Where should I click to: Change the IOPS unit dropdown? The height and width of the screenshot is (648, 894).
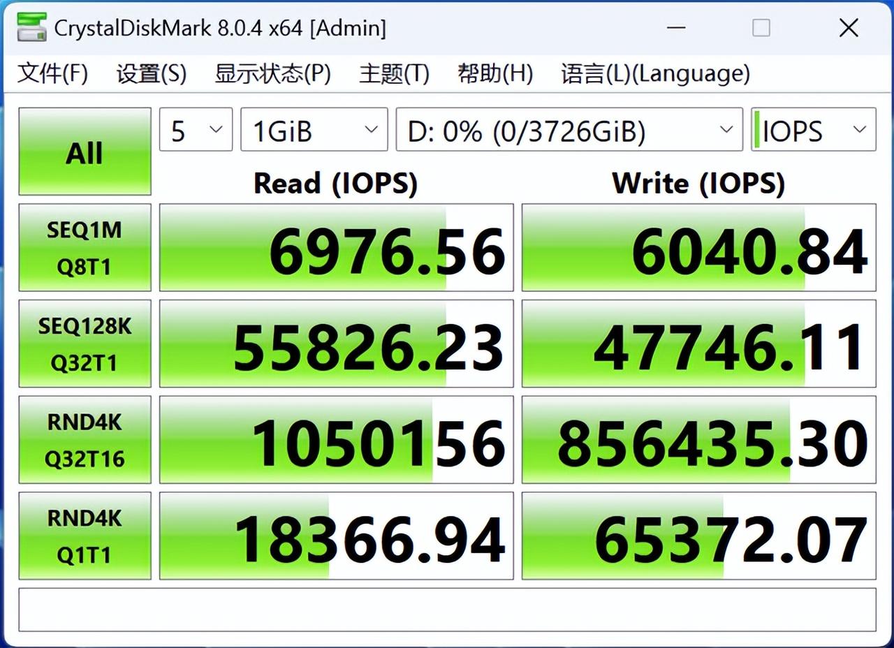click(814, 130)
